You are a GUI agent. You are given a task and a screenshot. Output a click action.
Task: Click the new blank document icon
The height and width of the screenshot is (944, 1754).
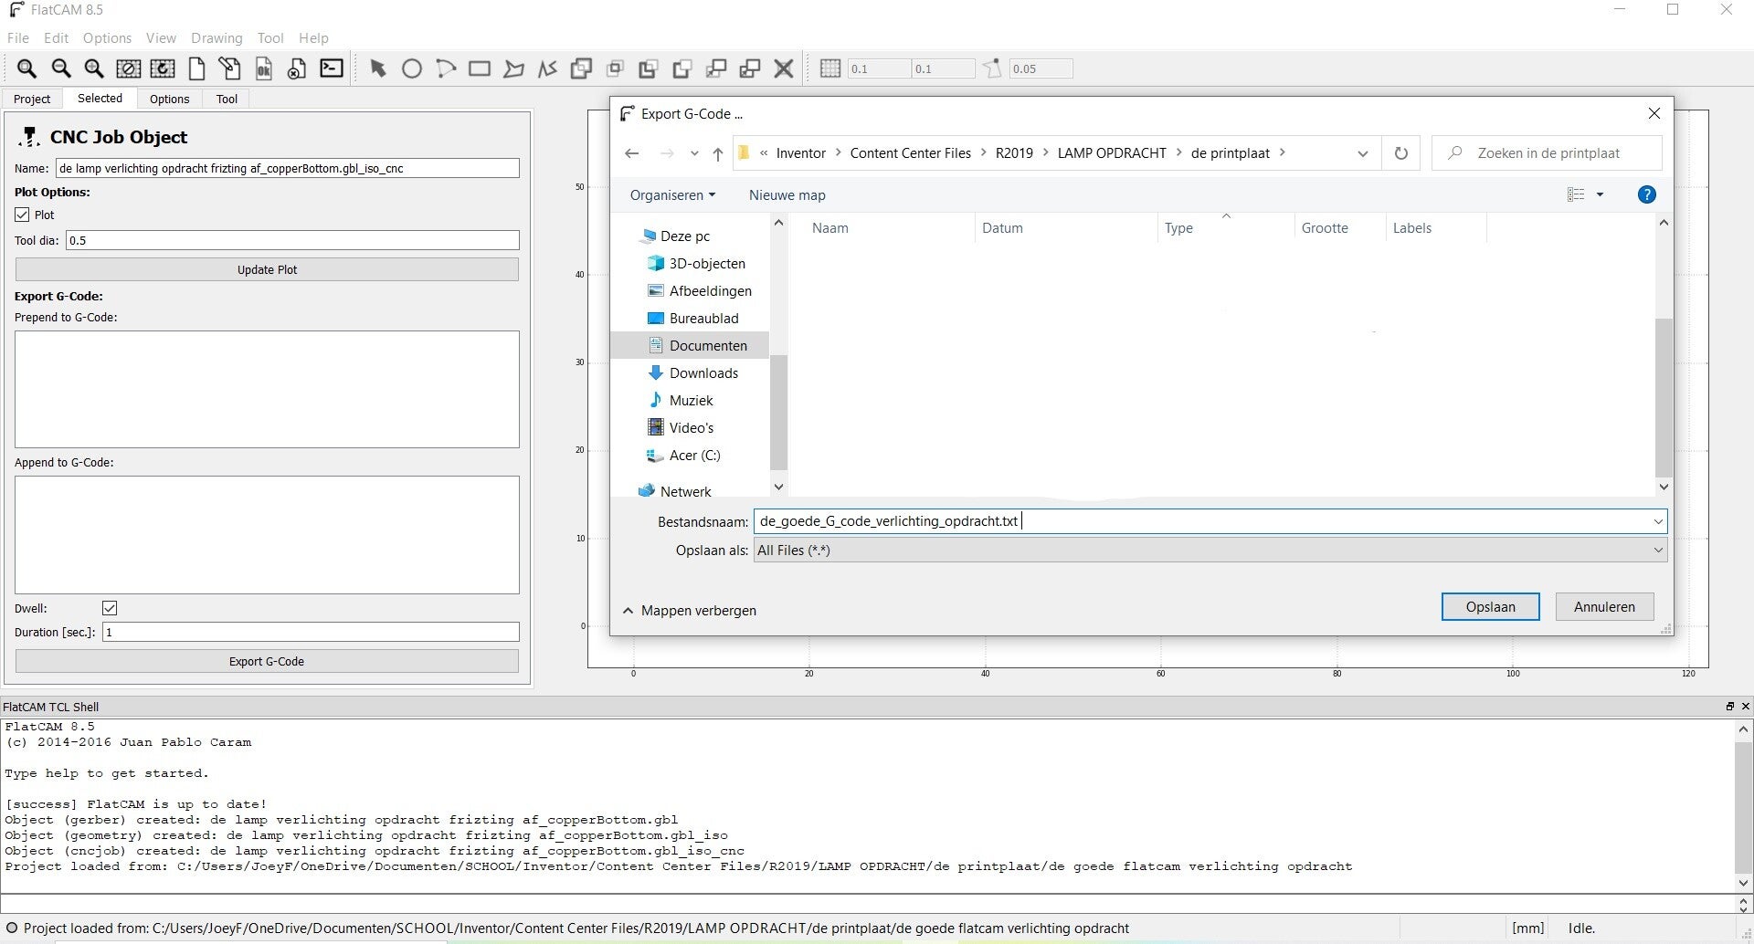[x=196, y=68]
